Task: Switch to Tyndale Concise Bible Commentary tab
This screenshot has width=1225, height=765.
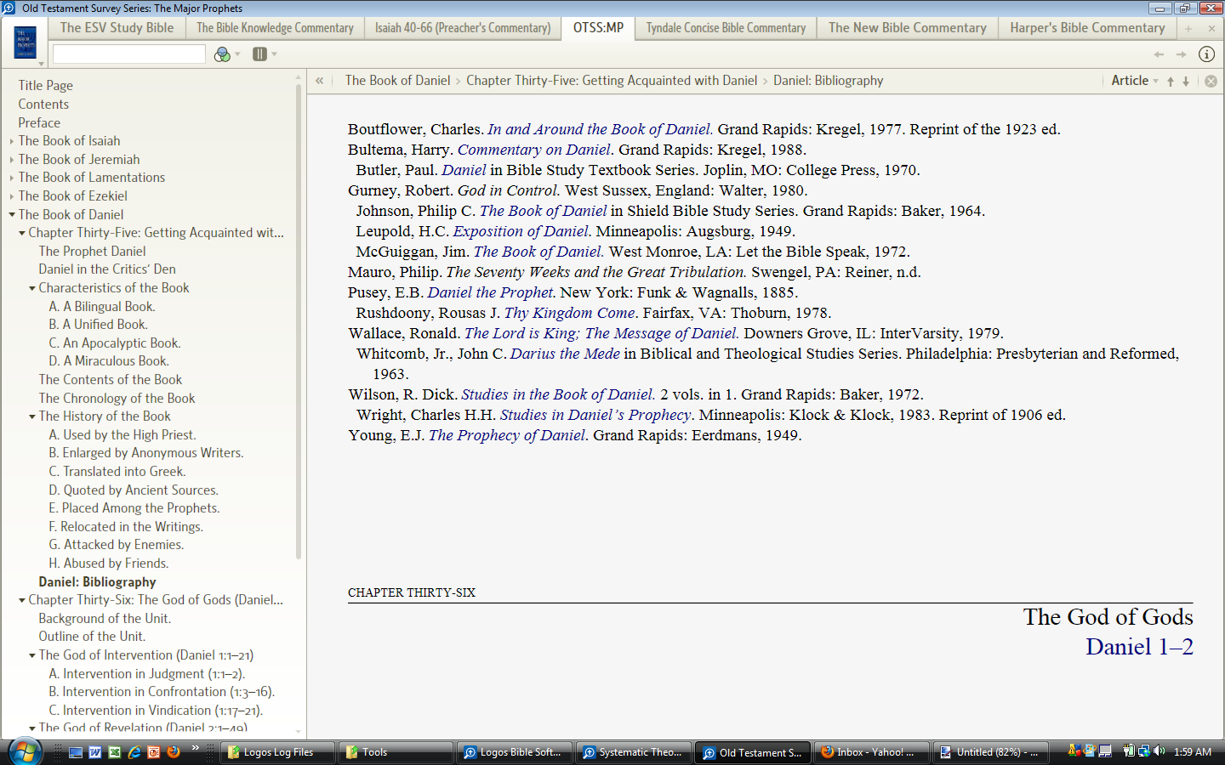Action: [726, 28]
